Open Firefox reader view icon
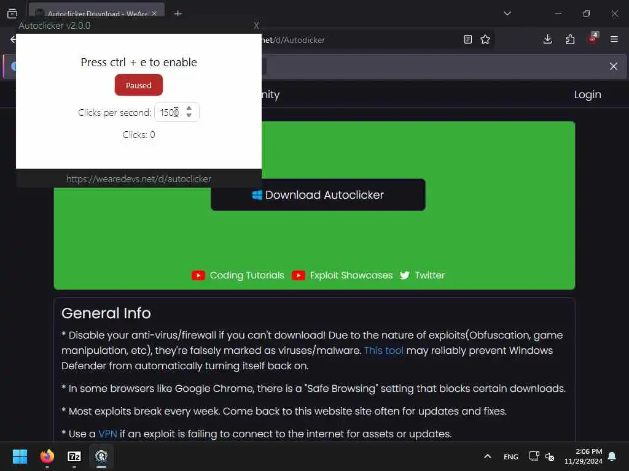 (x=467, y=39)
